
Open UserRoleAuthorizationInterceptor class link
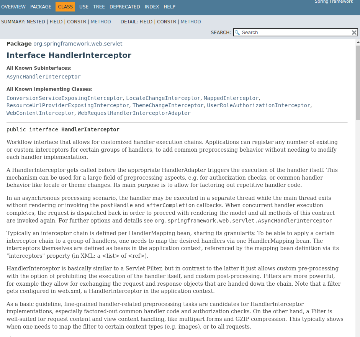point(259,105)
